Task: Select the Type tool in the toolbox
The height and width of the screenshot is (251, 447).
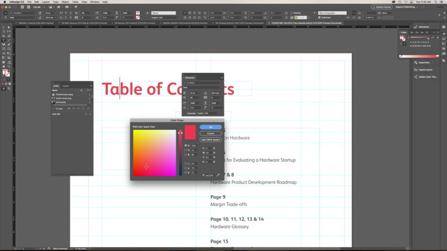Action: click(x=4, y=41)
